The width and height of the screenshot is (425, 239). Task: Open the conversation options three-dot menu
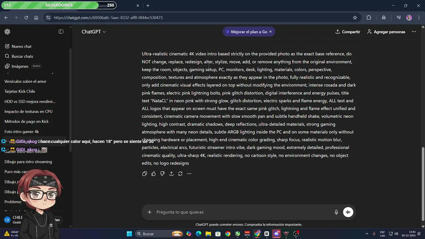click(x=414, y=32)
